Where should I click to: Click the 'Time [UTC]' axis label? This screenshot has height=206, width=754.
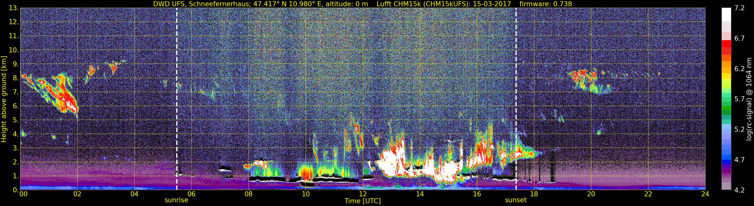[363, 201]
